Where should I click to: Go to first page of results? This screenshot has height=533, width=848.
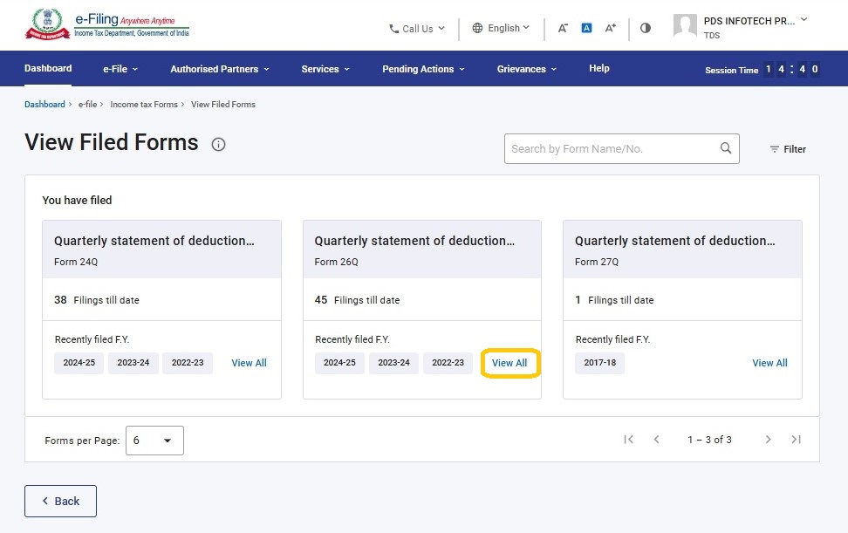click(x=628, y=440)
